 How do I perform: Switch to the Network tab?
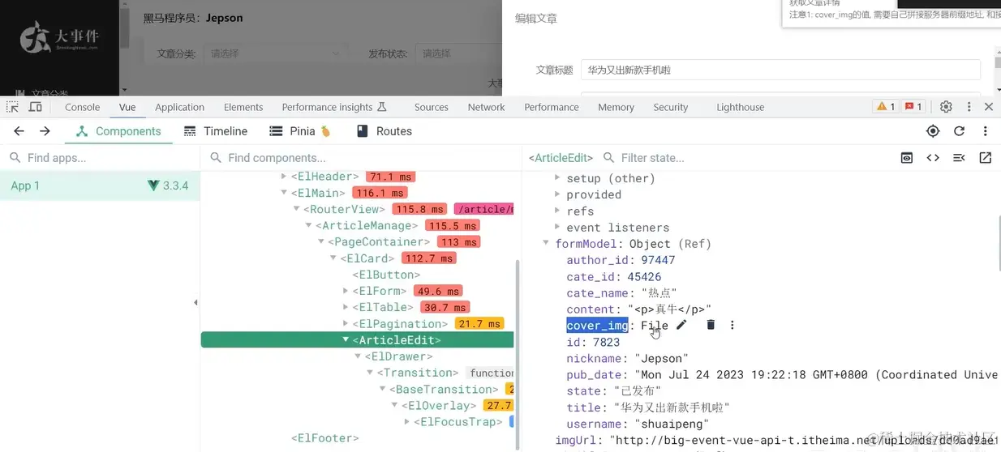(487, 107)
